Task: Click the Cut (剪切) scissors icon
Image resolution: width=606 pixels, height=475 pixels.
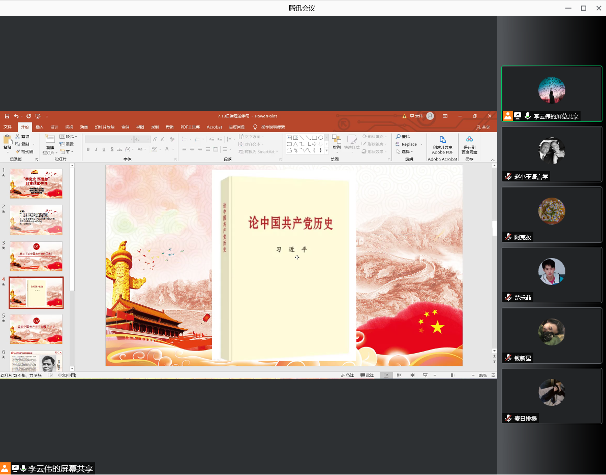Action: pos(17,137)
